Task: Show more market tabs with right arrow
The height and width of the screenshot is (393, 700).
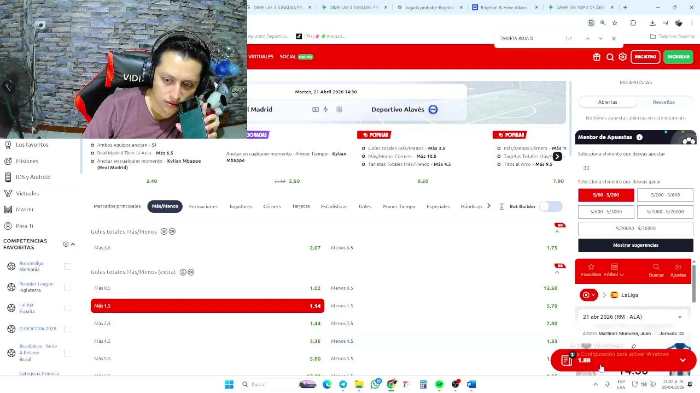Action: [489, 206]
